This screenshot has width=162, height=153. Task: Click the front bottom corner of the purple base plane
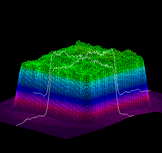tap(66, 139)
